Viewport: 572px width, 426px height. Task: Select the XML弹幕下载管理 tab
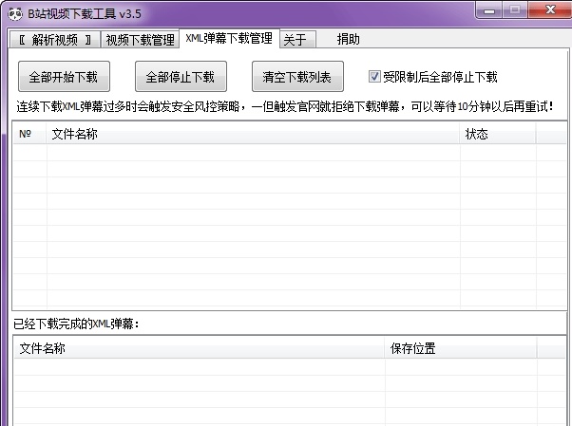coord(229,38)
